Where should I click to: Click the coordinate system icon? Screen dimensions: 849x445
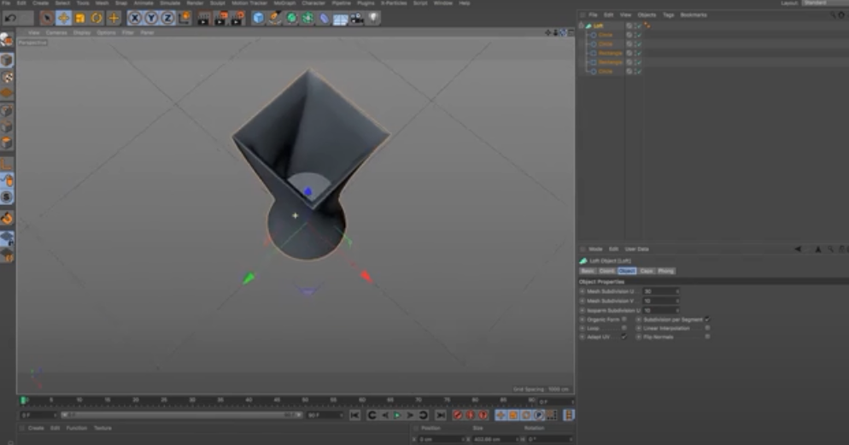tap(184, 19)
